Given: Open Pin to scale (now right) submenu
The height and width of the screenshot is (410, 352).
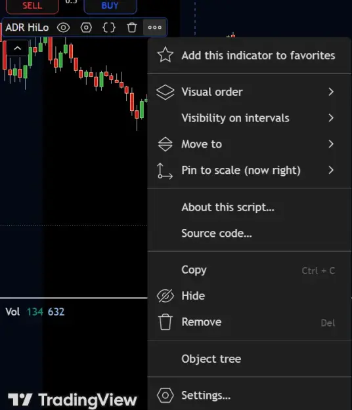Looking at the screenshot, I should pos(250,170).
